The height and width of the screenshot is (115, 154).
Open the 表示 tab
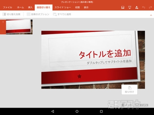click(x=86, y=7)
